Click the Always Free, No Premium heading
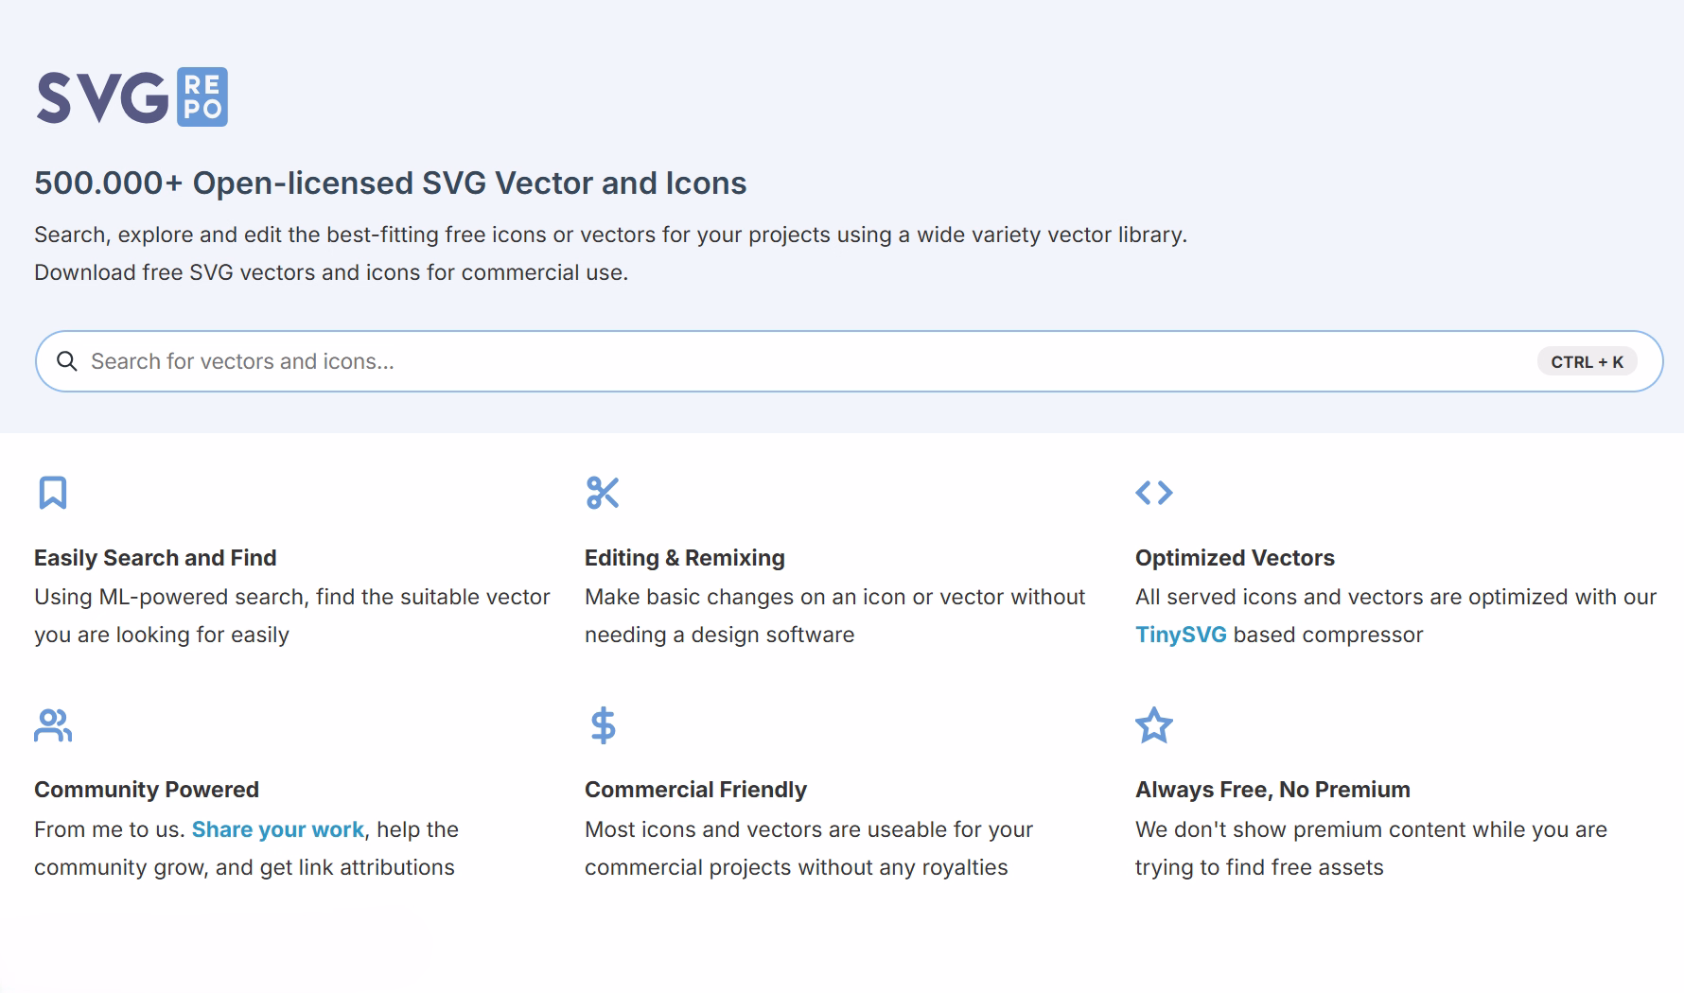This screenshot has height=993, width=1684. pyautogui.click(x=1272, y=789)
